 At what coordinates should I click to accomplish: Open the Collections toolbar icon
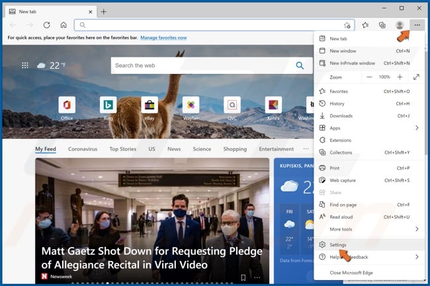382,25
